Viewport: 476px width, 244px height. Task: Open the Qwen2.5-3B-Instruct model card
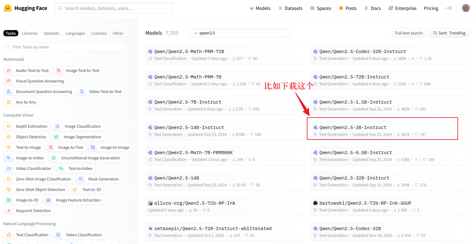[x=390, y=131]
